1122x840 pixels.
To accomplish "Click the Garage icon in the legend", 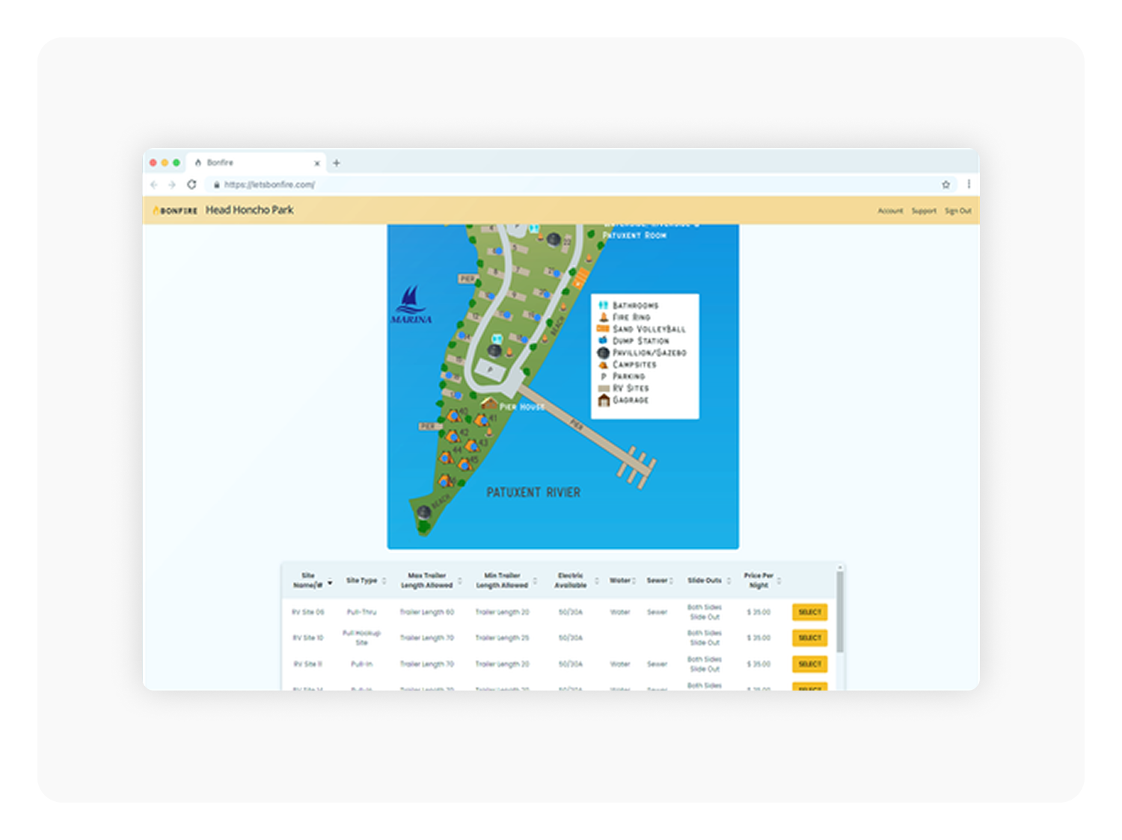I will coord(604,401).
